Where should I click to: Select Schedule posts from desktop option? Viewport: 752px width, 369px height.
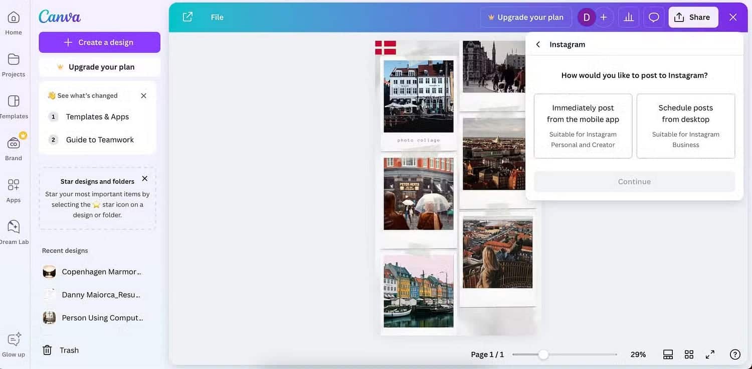click(x=685, y=126)
